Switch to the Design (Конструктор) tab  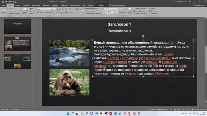tap(36, 5)
